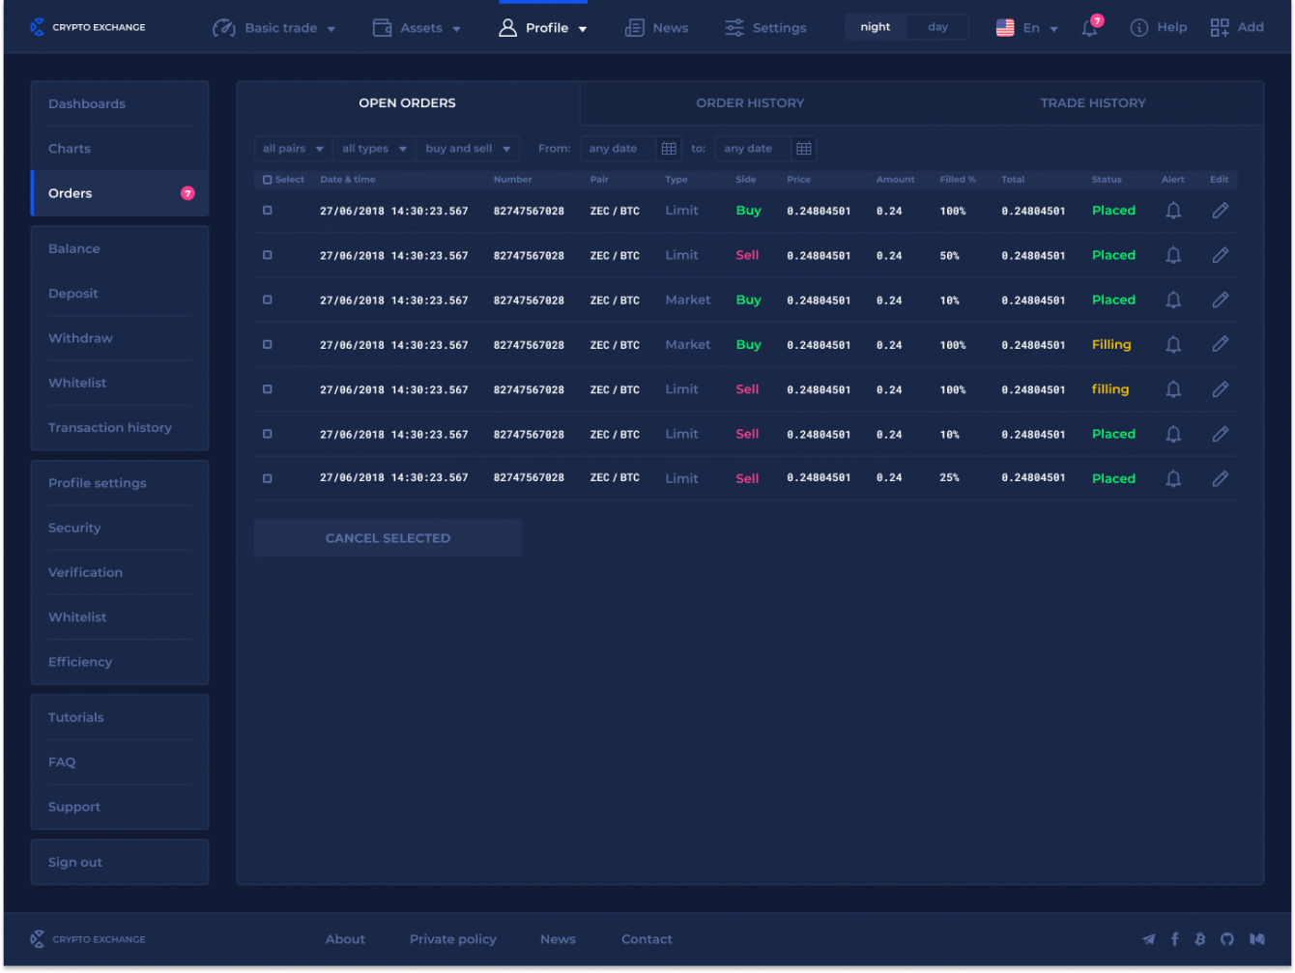
Task: Click edit pencil for 50% filled Sell order
Action: pos(1220,255)
